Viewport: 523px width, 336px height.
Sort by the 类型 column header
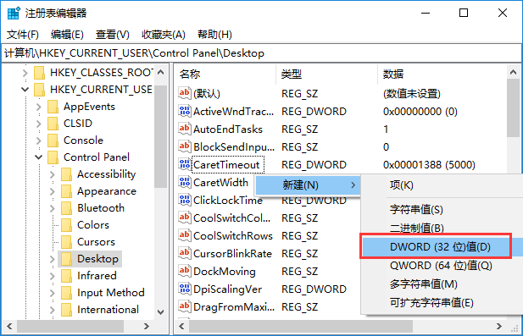pyautogui.click(x=327, y=74)
